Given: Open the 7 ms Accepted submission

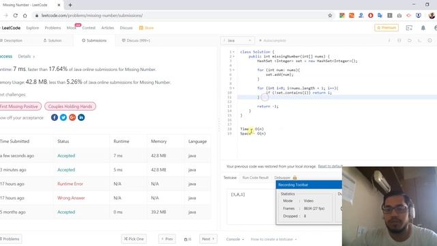Looking at the screenshot, I should [66, 156].
